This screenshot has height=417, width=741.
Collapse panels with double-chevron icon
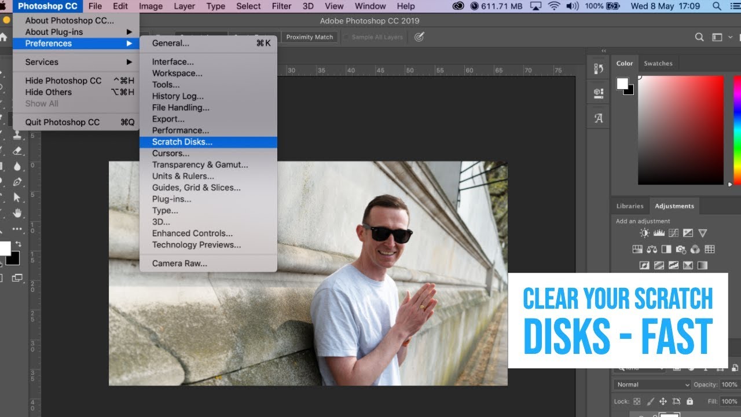coord(604,51)
